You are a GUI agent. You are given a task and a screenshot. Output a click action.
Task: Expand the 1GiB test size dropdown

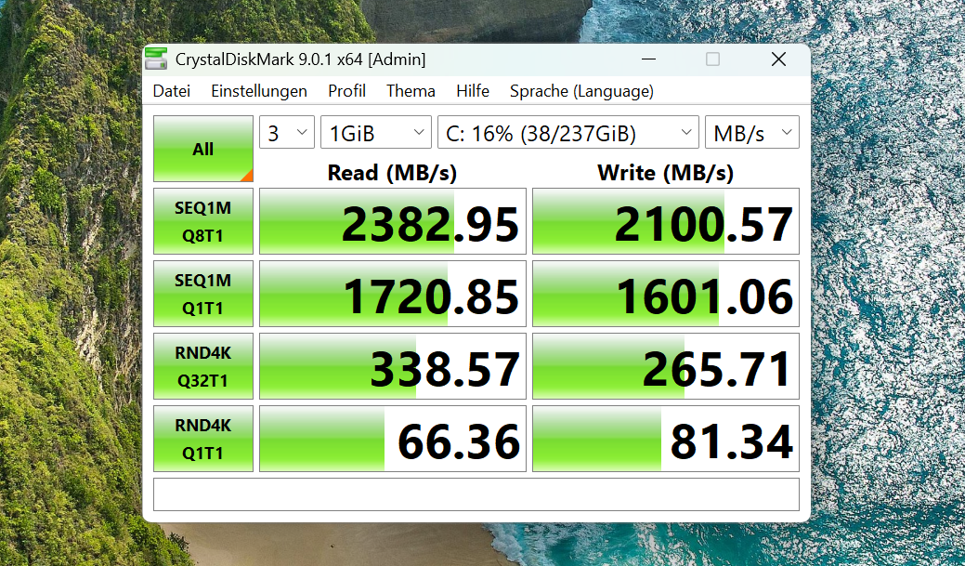pyautogui.click(x=375, y=132)
